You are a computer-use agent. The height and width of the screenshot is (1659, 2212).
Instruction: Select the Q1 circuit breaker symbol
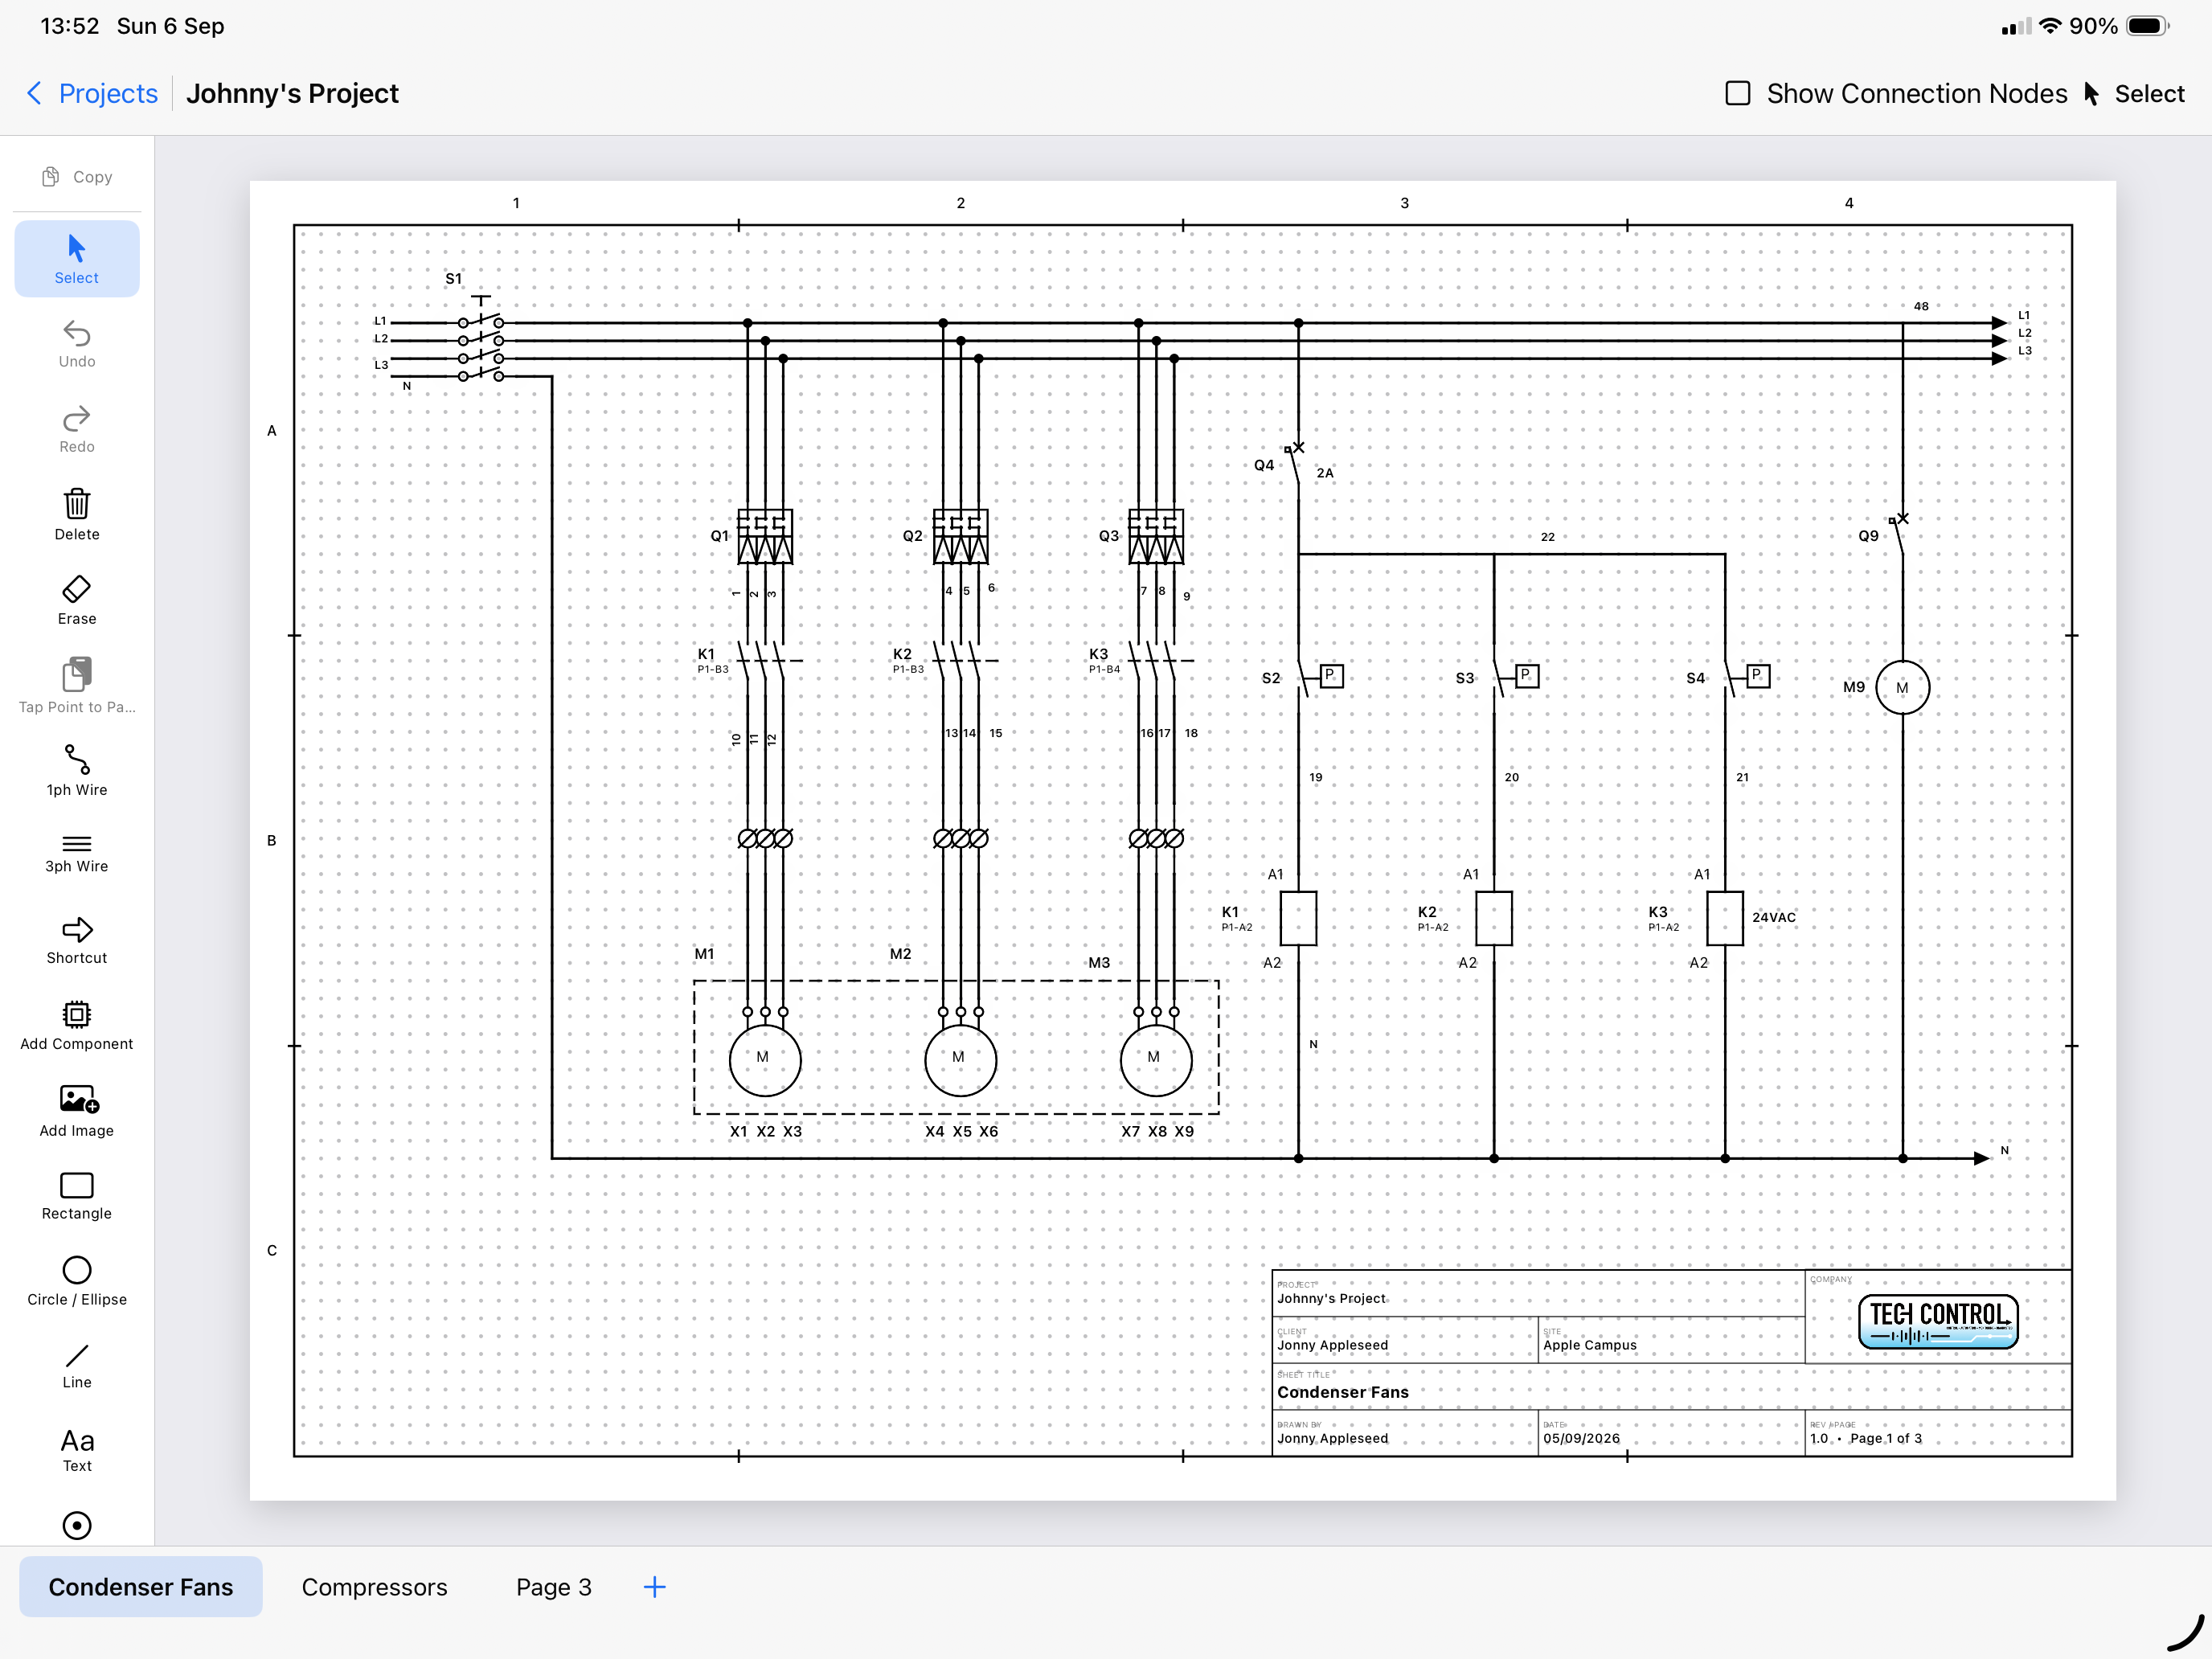765,536
